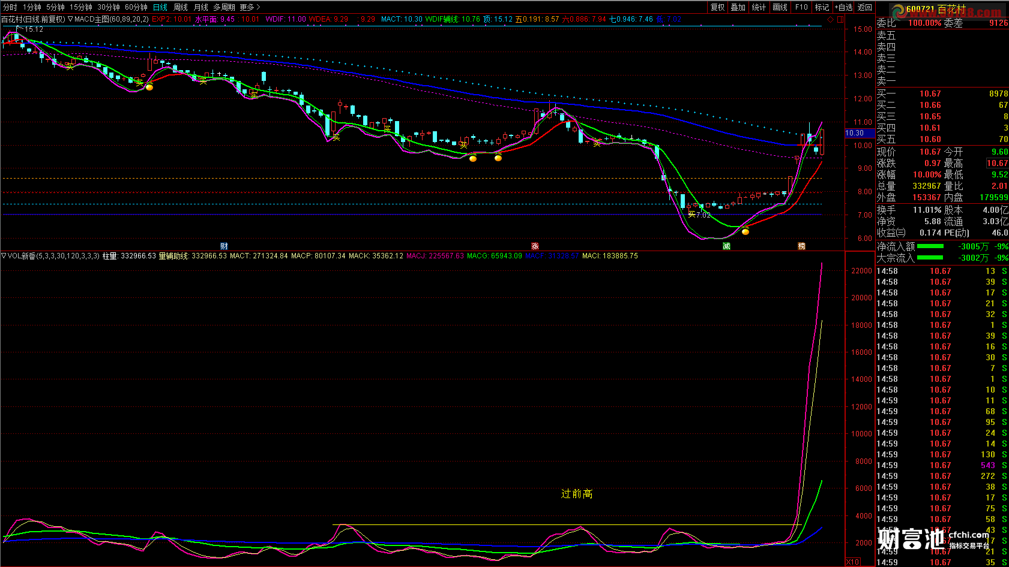The width and height of the screenshot is (1009, 567).
Task: Add stock via +自选 button
Action: (x=843, y=7)
